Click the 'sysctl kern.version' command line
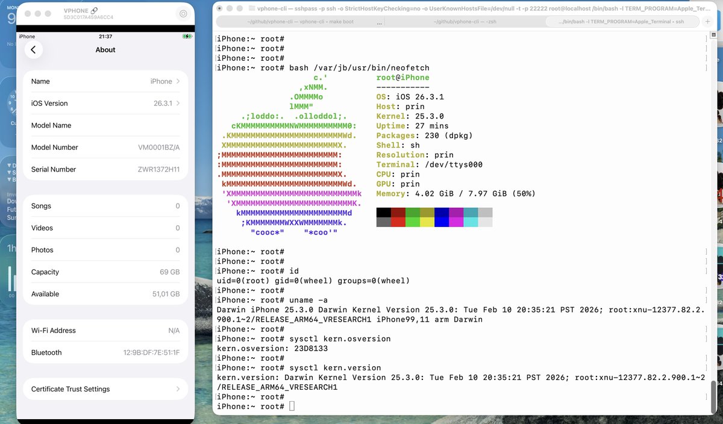 click(x=299, y=367)
